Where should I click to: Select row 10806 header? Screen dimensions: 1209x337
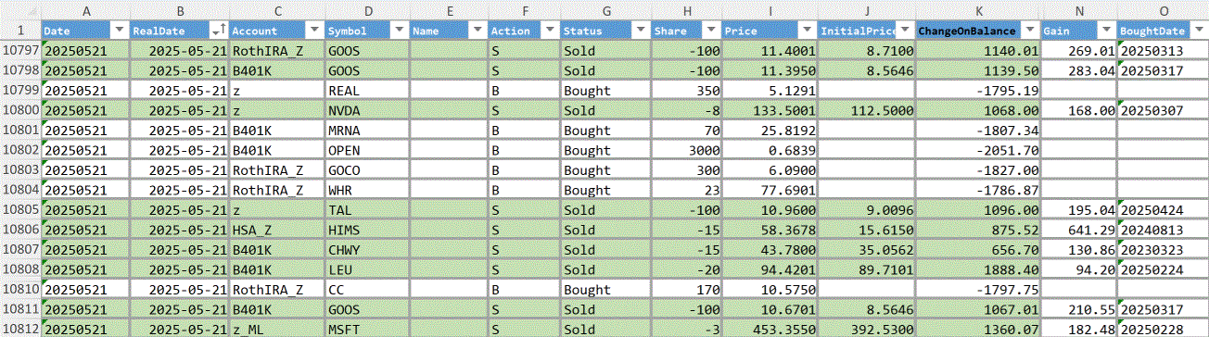[20, 229]
